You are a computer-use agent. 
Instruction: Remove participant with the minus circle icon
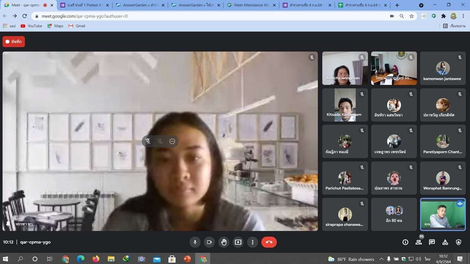point(172,141)
